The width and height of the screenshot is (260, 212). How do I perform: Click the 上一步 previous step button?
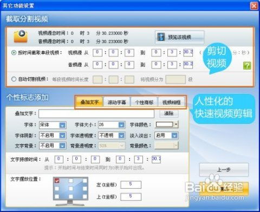point(224,169)
